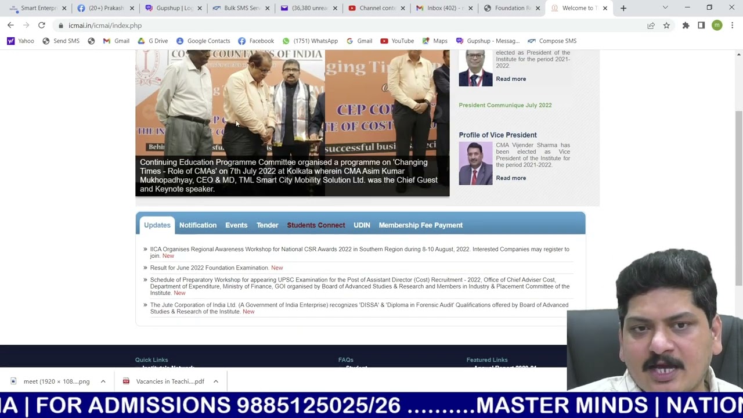Viewport: 743px width, 418px height.
Task: Reload the icmai.in page
Action: tap(42, 26)
